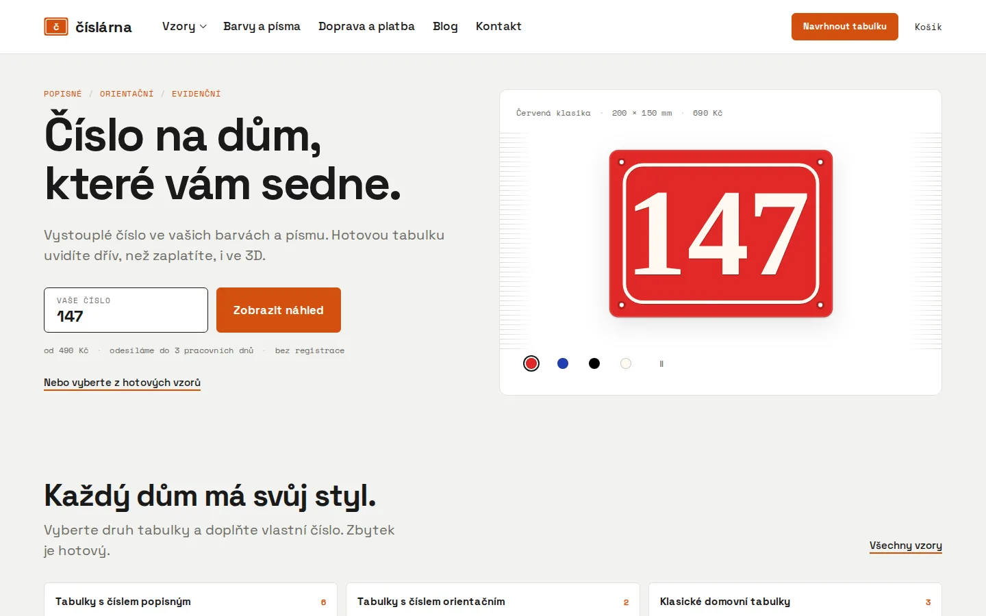Open Barvy a písma page
The image size is (986, 616).
pyautogui.click(x=262, y=26)
